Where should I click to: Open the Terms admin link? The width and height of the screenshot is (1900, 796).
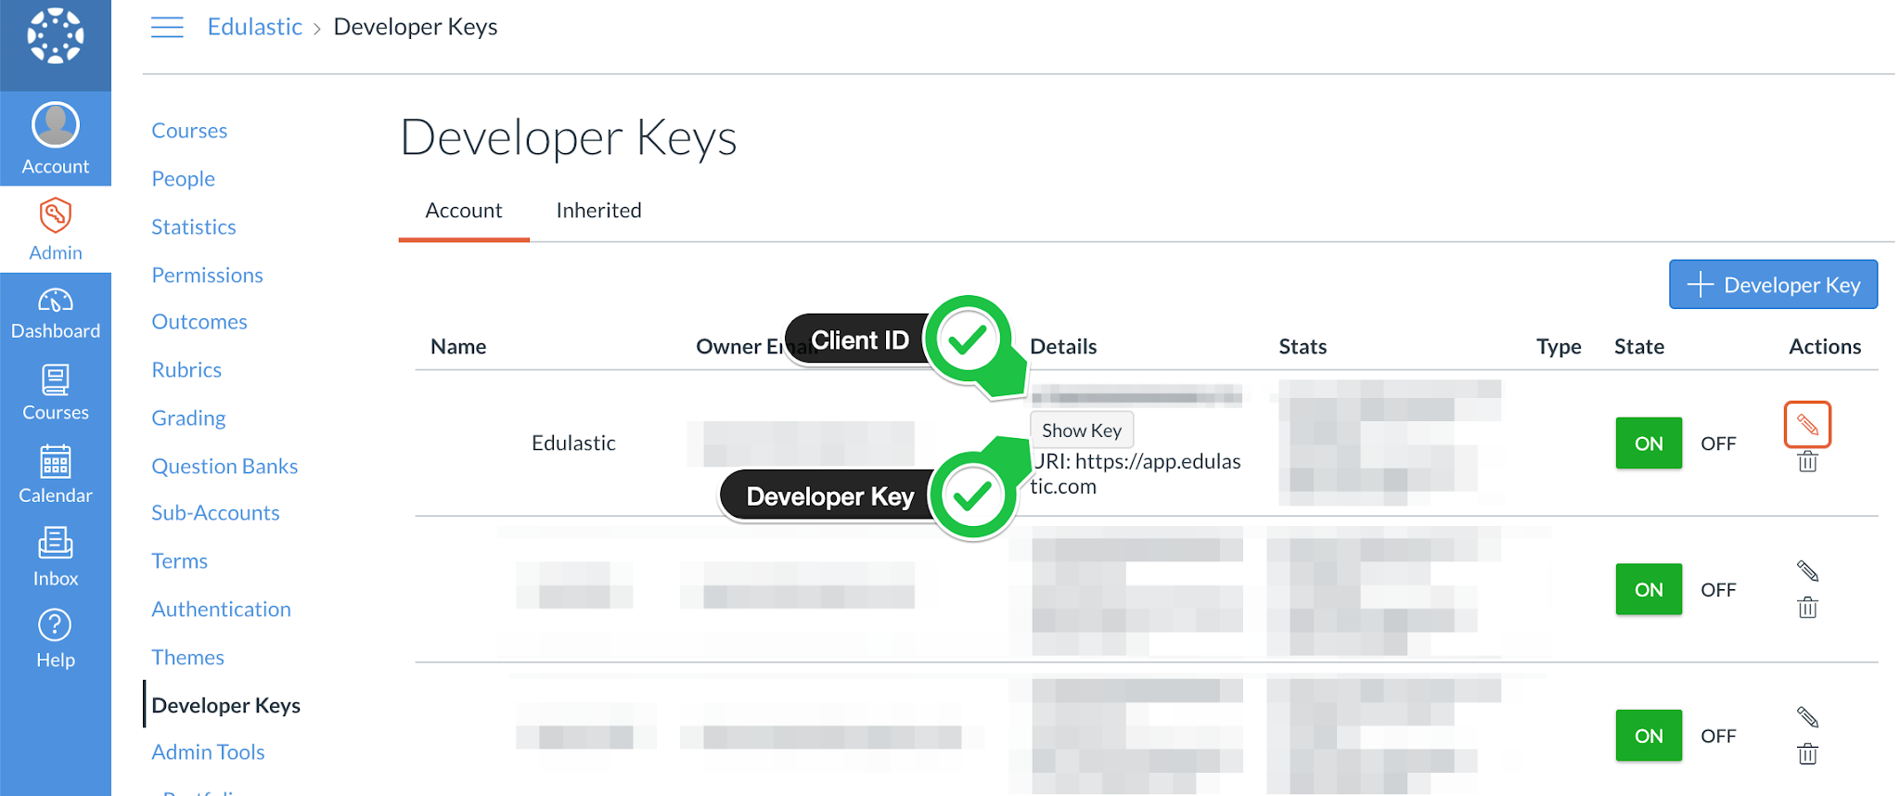point(179,561)
